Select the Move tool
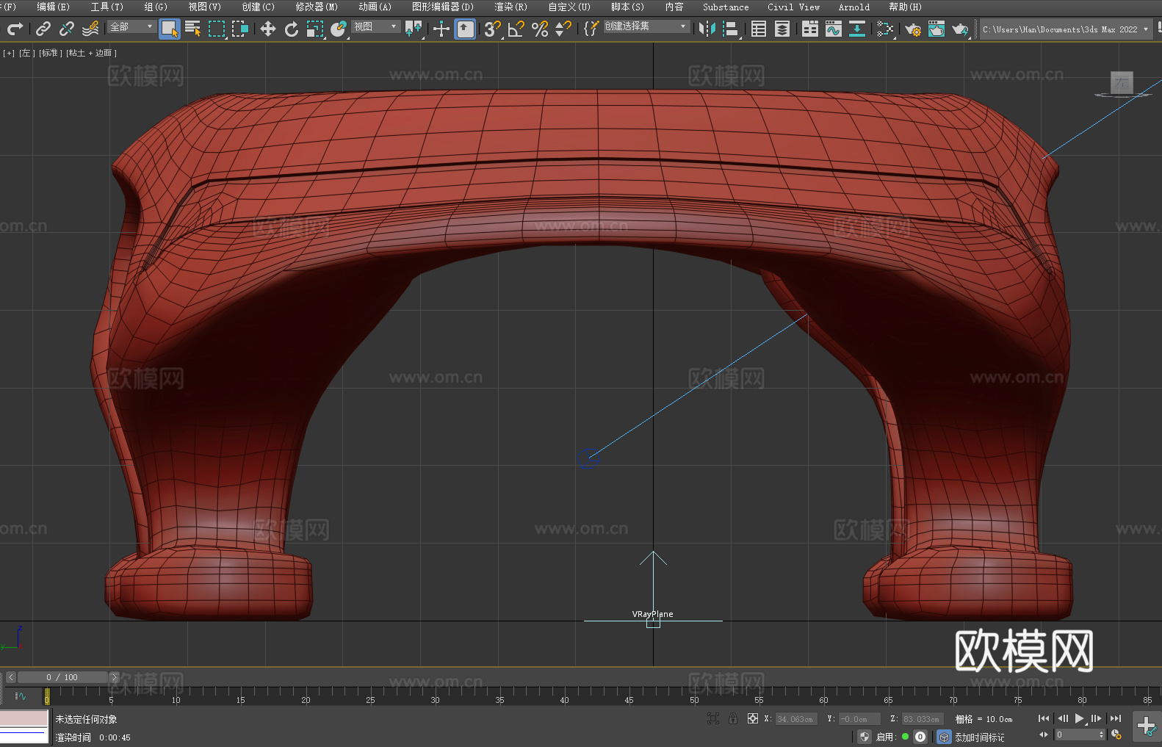Viewport: 1162px width, 747px height. [268, 29]
